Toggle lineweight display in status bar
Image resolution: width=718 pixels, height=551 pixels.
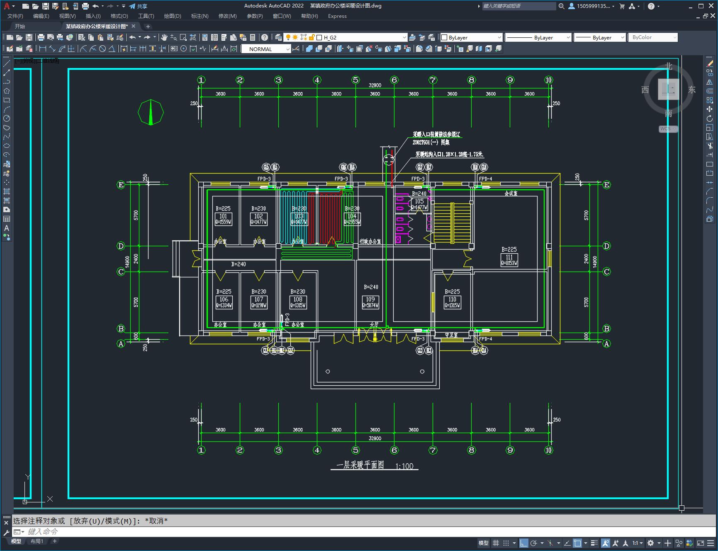(x=594, y=543)
